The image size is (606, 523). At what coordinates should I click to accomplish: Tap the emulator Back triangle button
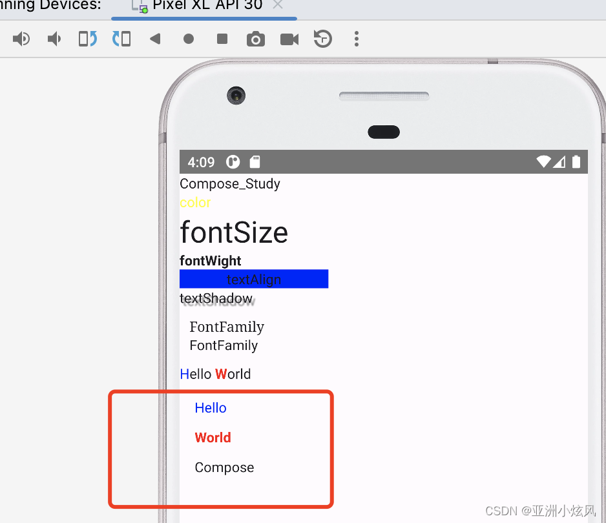pos(155,39)
